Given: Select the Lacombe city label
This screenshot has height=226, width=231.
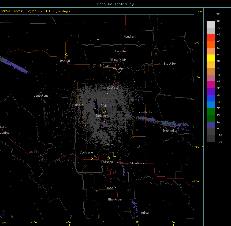Looking at the screenshot, I should pyautogui.click(x=121, y=51).
